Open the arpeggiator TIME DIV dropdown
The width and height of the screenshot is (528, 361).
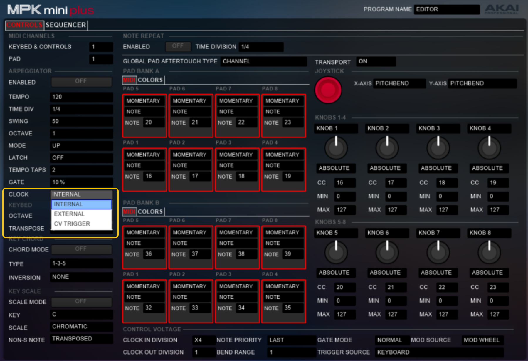[81, 109]
